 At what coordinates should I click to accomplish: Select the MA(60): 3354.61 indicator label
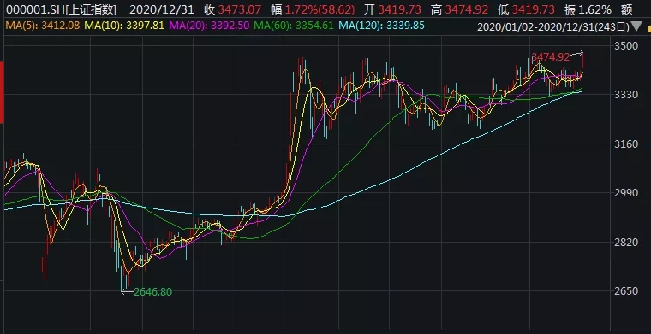click(294, 26)
